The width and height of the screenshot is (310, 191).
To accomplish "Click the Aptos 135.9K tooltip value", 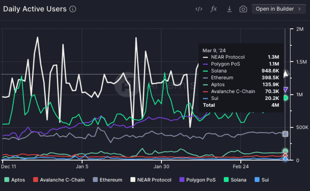I will 271,85.
